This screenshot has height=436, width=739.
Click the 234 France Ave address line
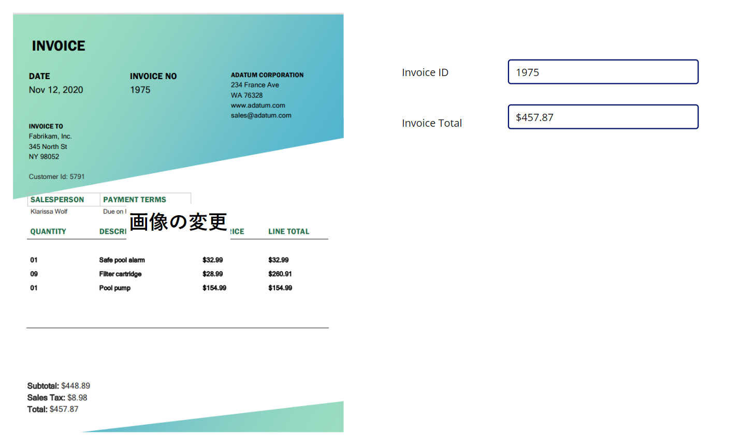(x=255, y=85)
